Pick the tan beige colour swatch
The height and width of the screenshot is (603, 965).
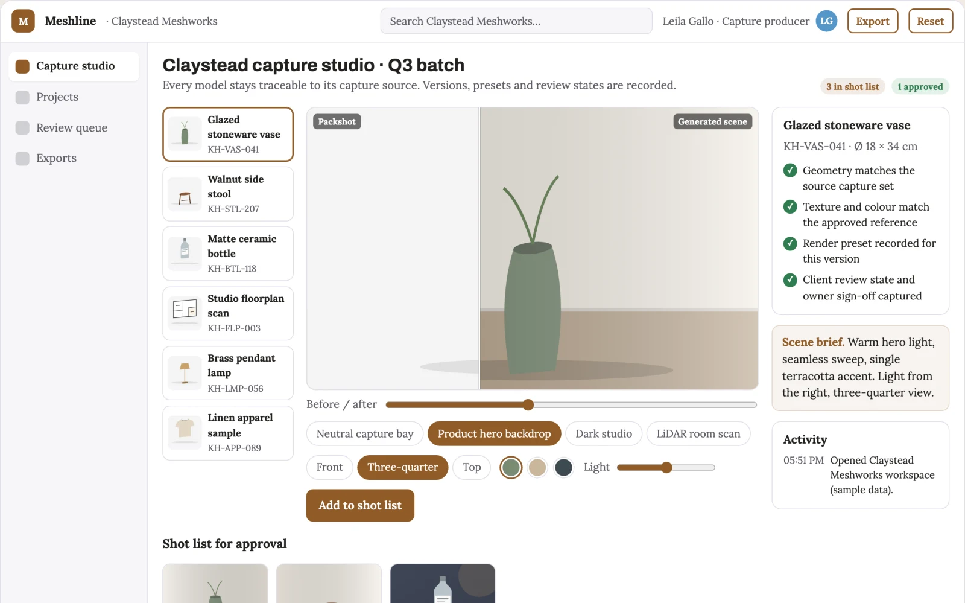[537, 468]
